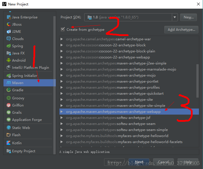Click the Kotlin K icon
This screenshot has width=203, height=169.
coord(9,143)
